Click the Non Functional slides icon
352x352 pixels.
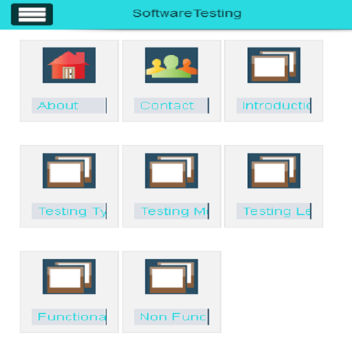[172, 276]
